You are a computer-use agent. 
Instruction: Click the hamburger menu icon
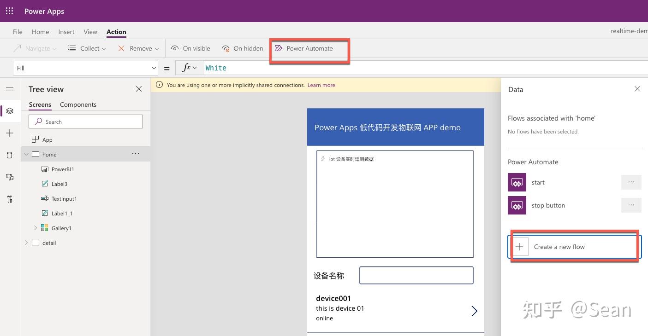coord(9,89)
